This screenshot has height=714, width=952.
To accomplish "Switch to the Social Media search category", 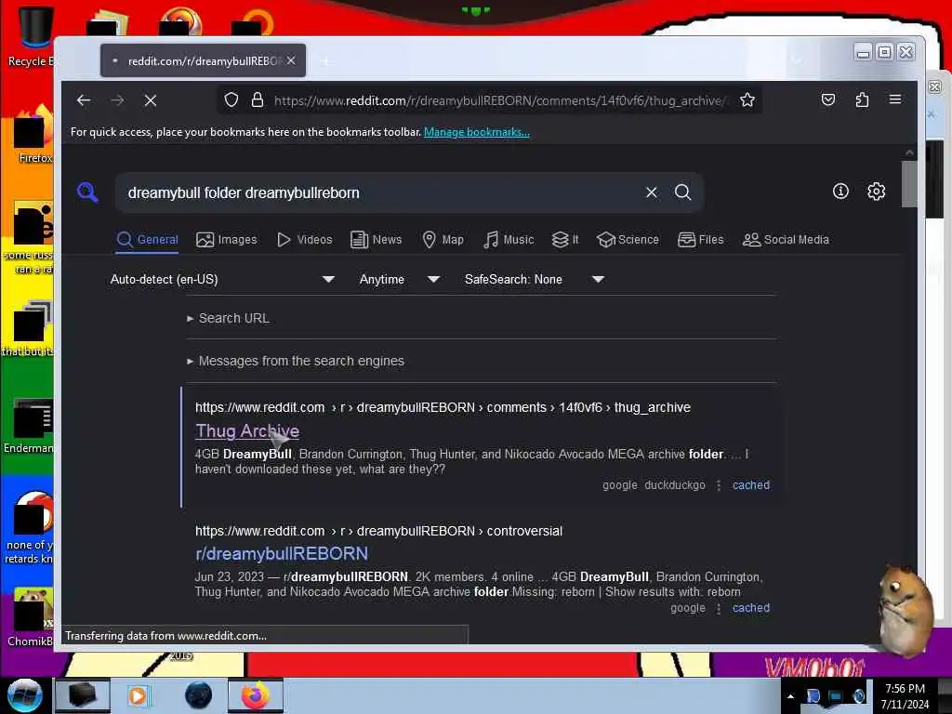I will (786, 240).
